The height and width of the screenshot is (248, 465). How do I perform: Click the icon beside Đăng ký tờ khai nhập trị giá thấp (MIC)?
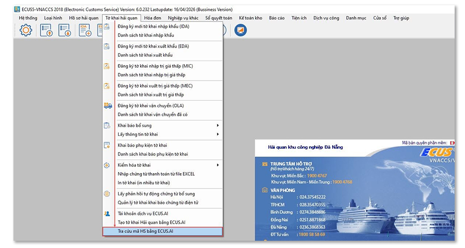click(107, 67)
